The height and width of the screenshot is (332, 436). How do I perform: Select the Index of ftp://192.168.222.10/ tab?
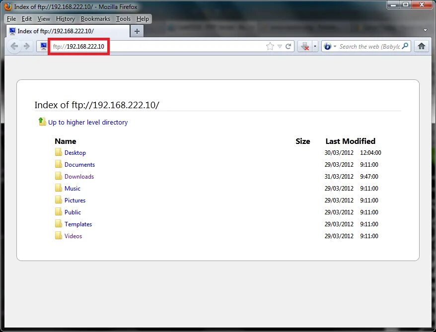(68, 31)
